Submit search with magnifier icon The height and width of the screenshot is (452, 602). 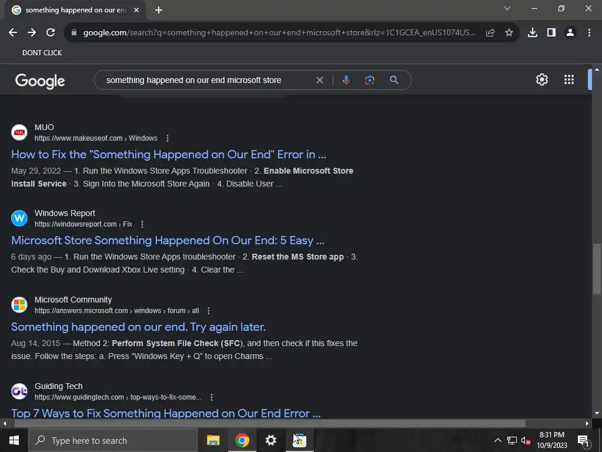394,80
